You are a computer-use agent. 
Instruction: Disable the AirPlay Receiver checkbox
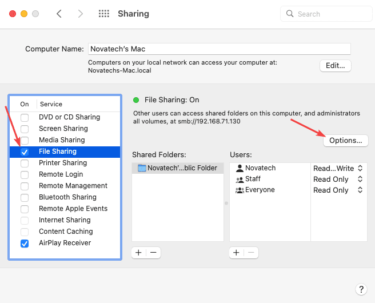coord(25,244)
